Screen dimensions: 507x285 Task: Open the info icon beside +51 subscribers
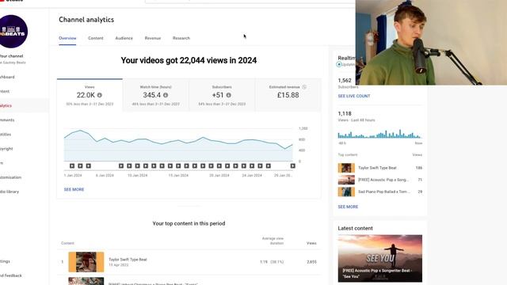tap(229, 95)
